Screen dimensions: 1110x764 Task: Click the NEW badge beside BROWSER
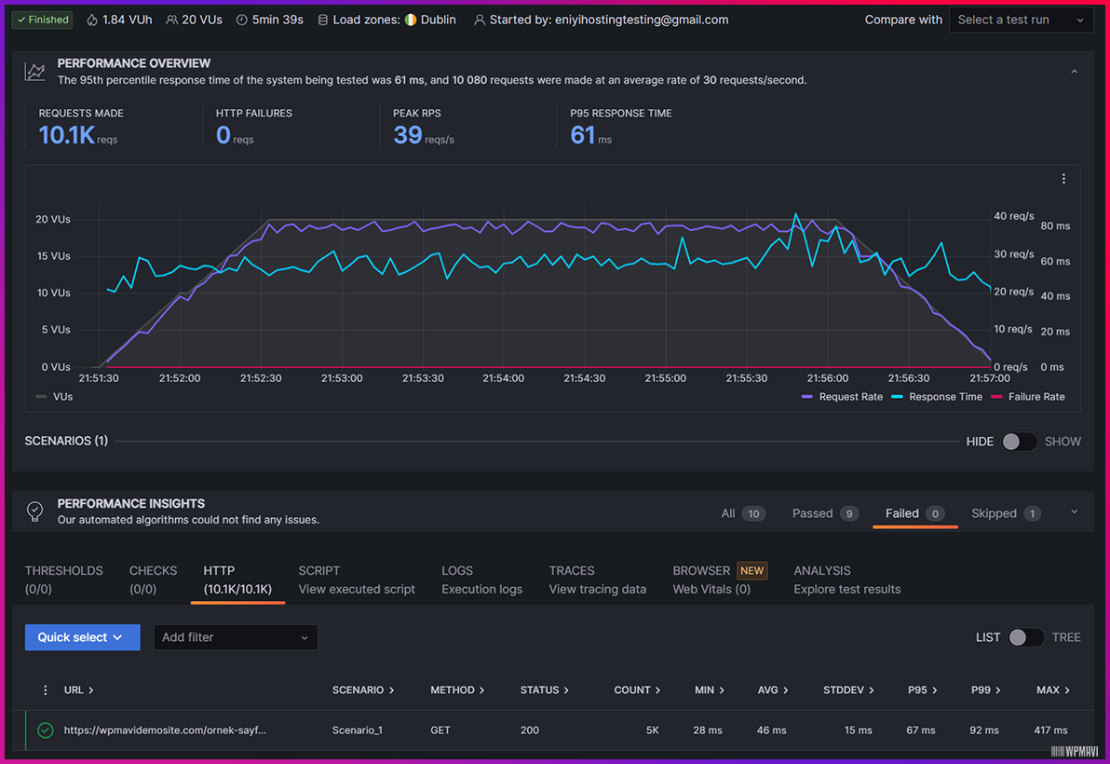point(751,571)
